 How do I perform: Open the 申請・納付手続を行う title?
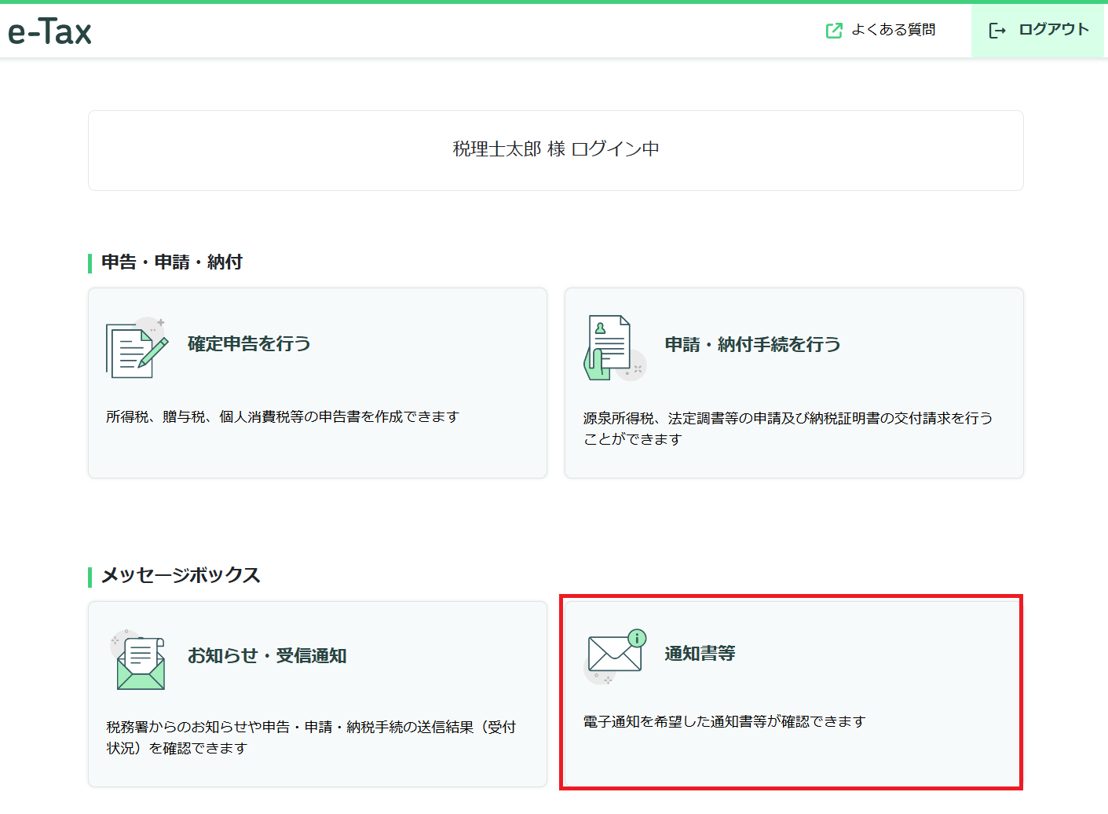[x=752, y=344]
